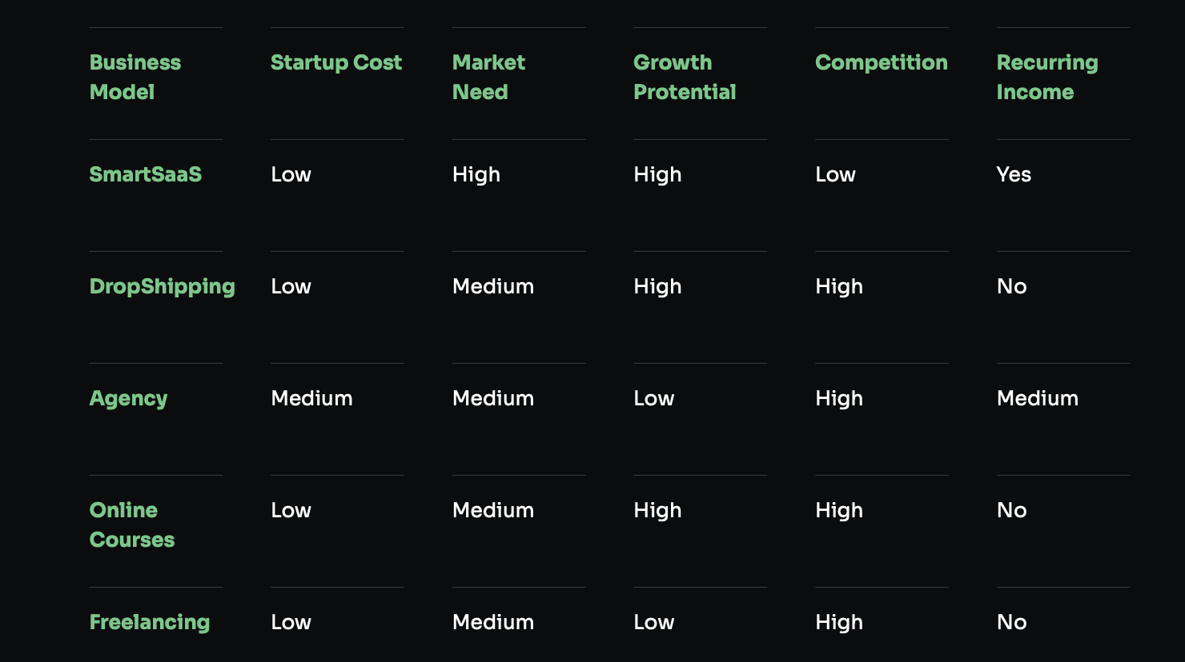Select the SmartSaaS row label
The height and width of the screenshot is (662, 1185).
pyautogui.click(x=146, y=174)
